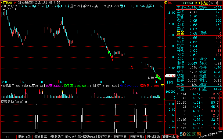Viewport: 223px width, 139px height.
Task: Switch to the 很准加强 indicator tab
Action: click(x=24, y=137)
